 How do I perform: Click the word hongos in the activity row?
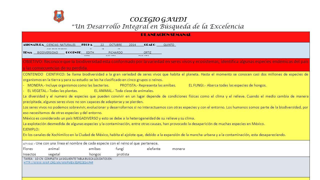click(x=95, y=154)
